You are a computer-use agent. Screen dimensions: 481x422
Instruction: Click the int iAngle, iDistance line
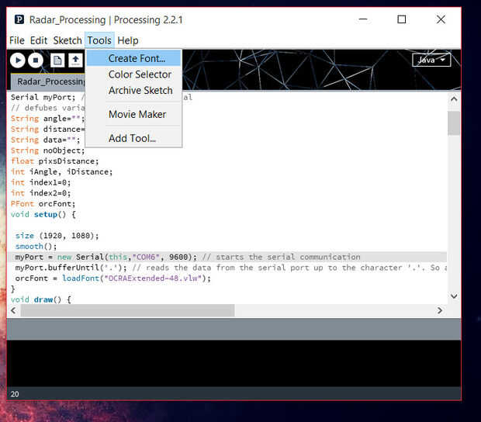tap(61, 171)
